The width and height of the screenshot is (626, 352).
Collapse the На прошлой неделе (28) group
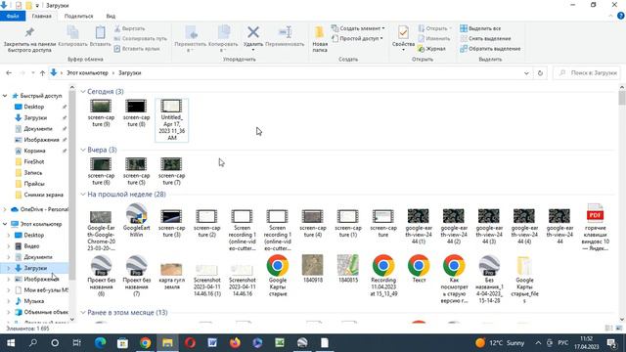[83, 195]
